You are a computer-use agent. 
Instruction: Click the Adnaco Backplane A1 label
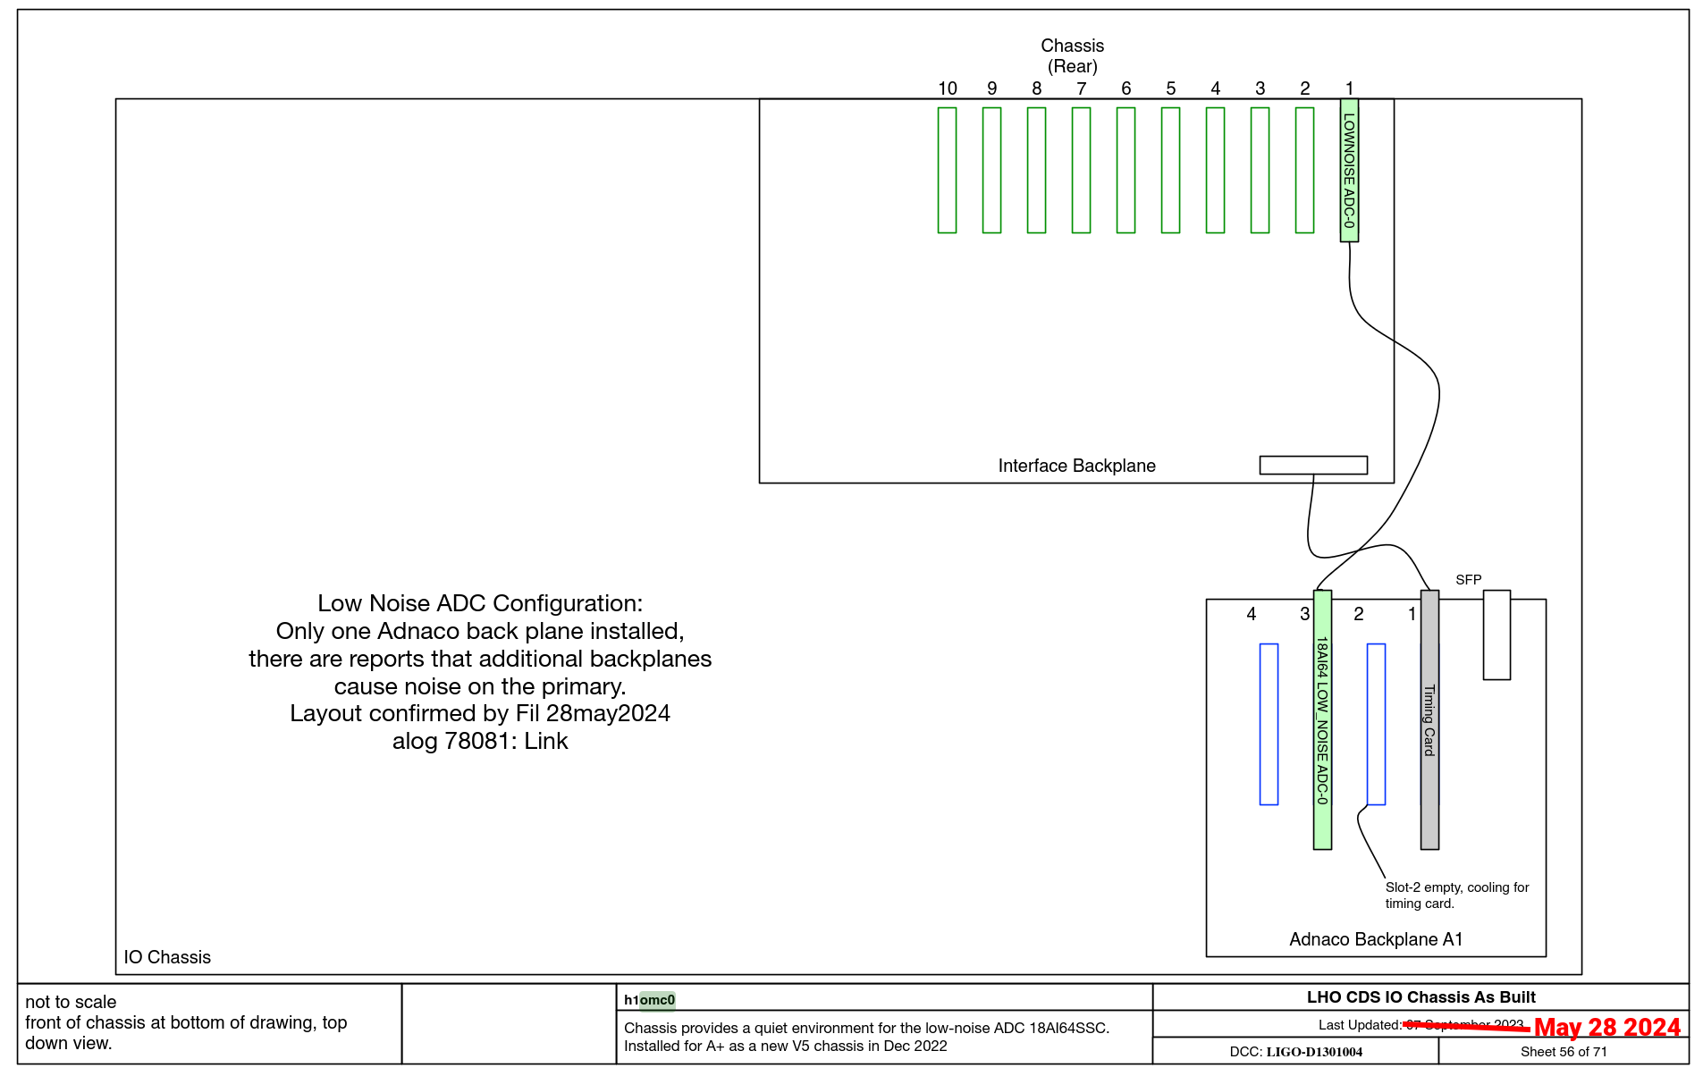tap(1376, 939)
